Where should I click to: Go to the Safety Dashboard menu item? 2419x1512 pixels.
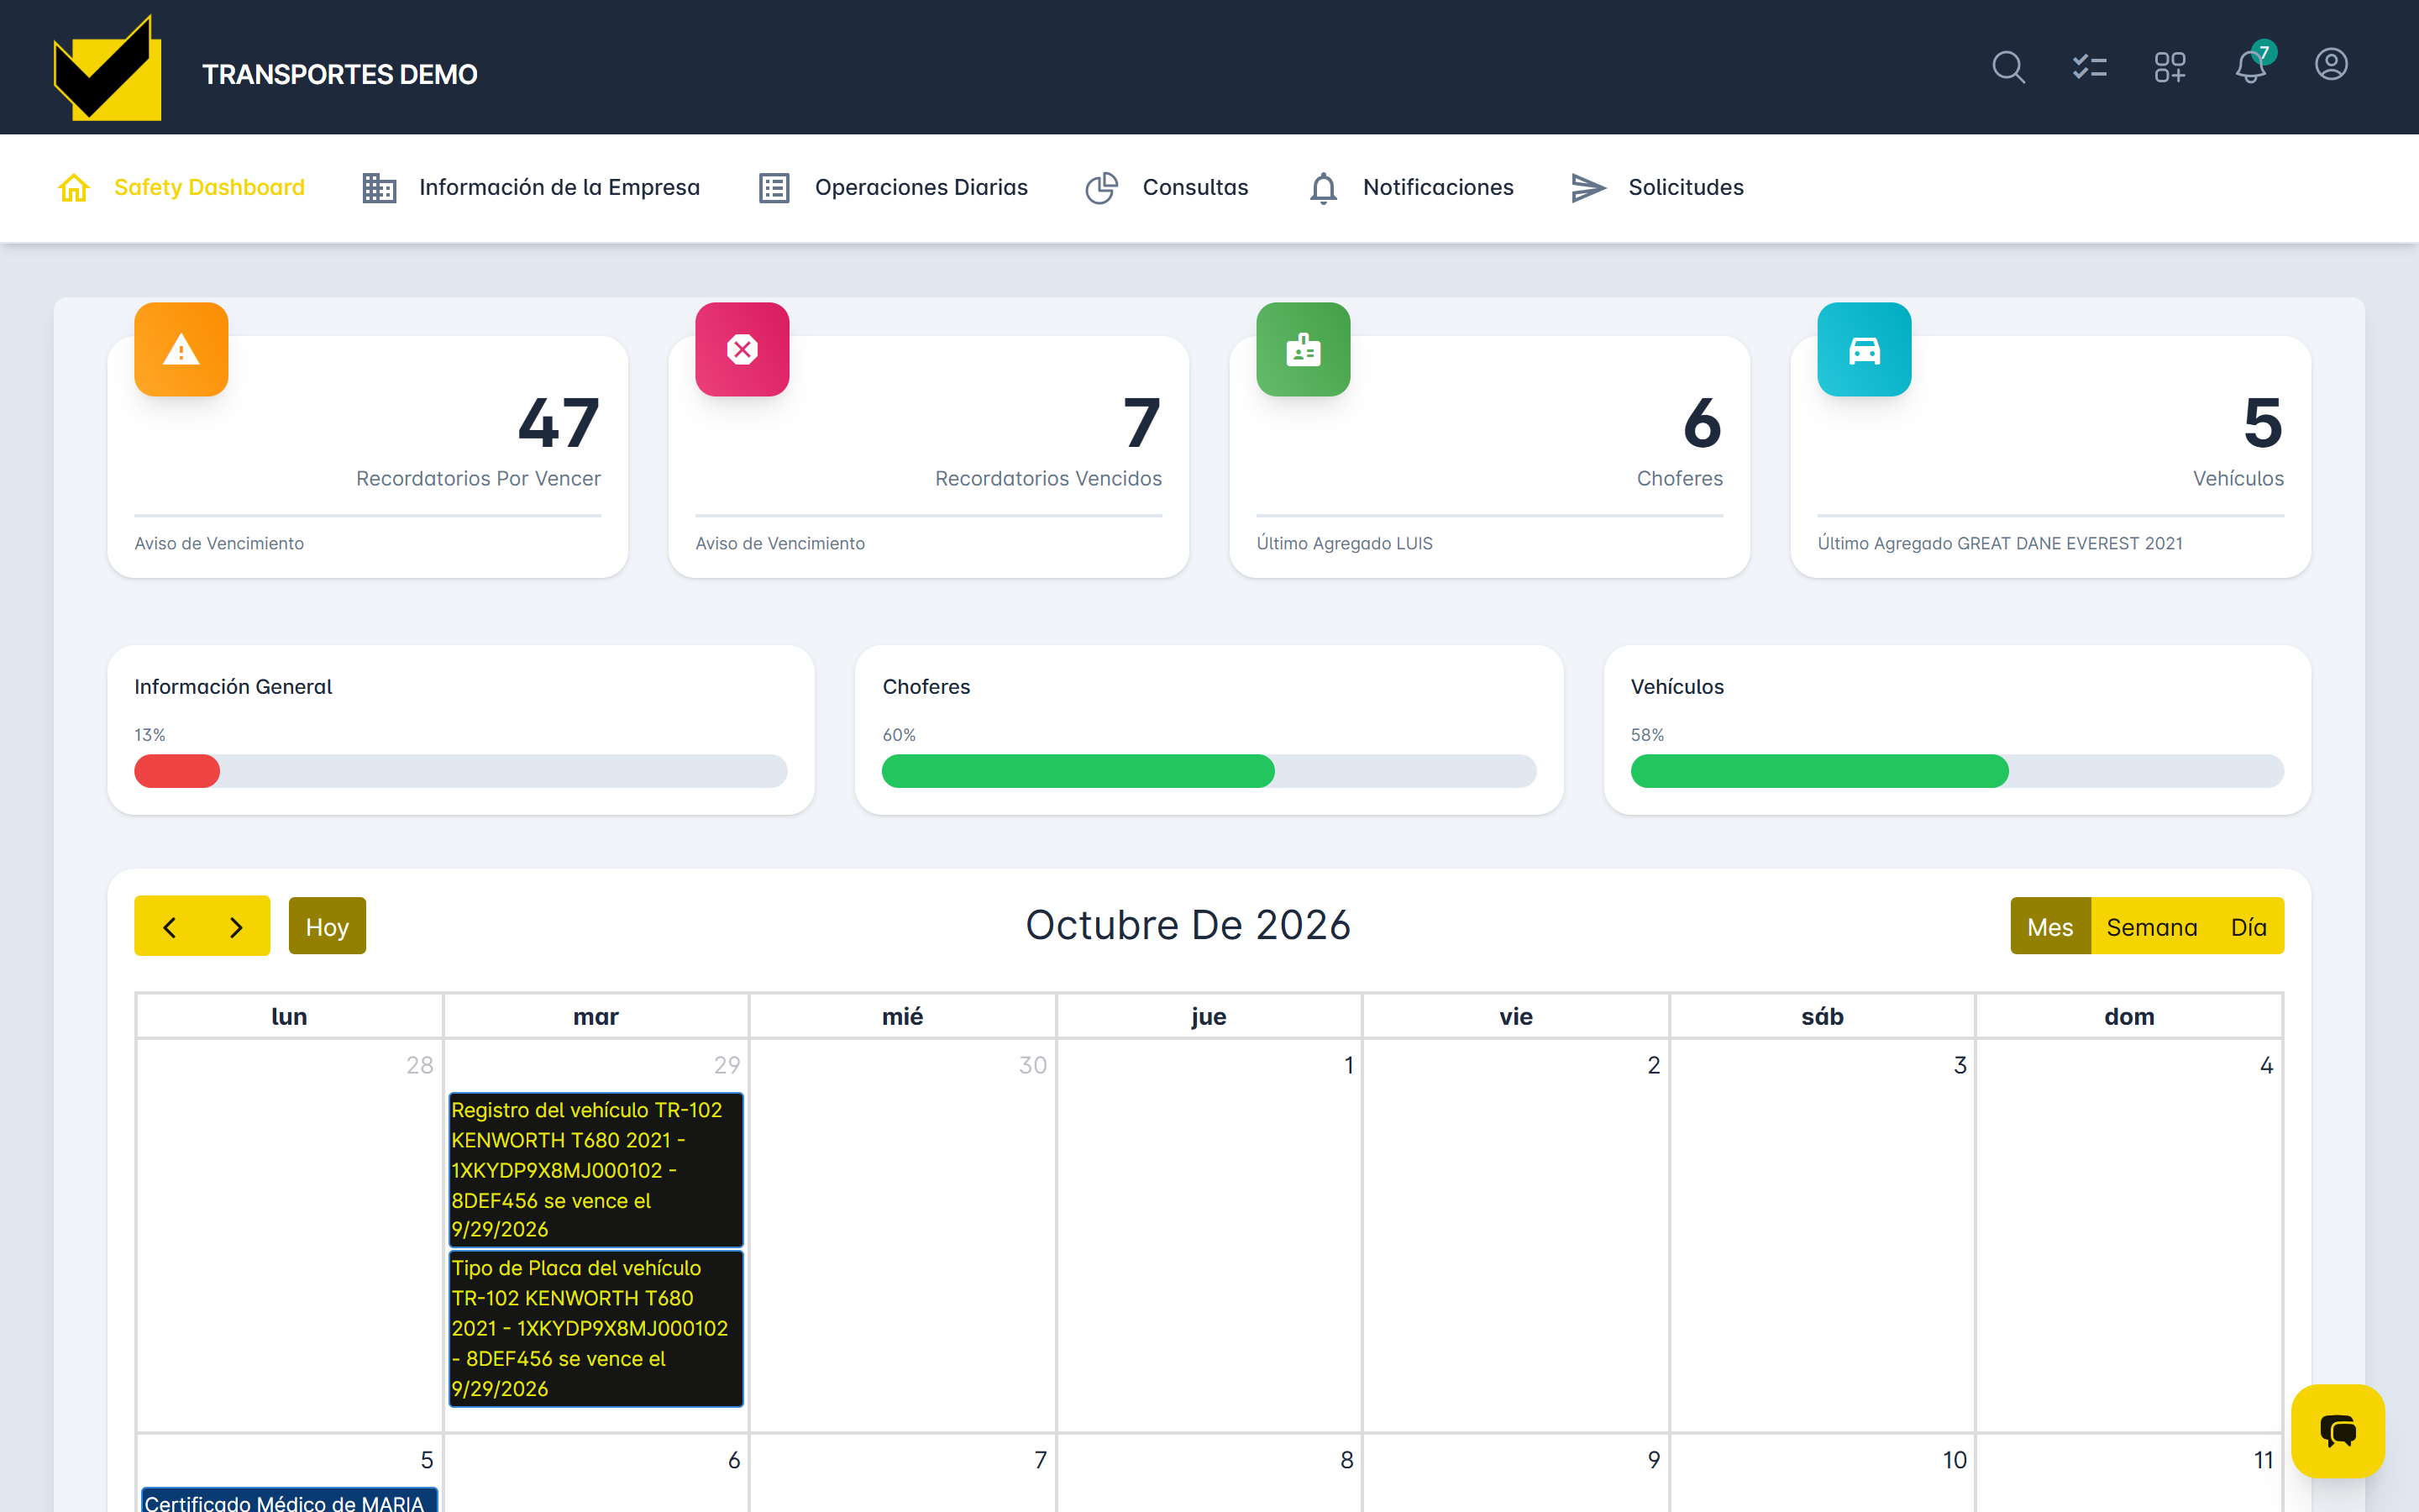click(x=209, y=187)
